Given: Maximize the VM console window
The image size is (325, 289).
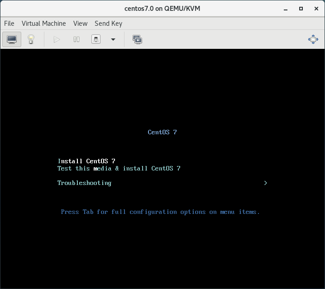Looking at the screenshot, I should click(x=301, y=8).
